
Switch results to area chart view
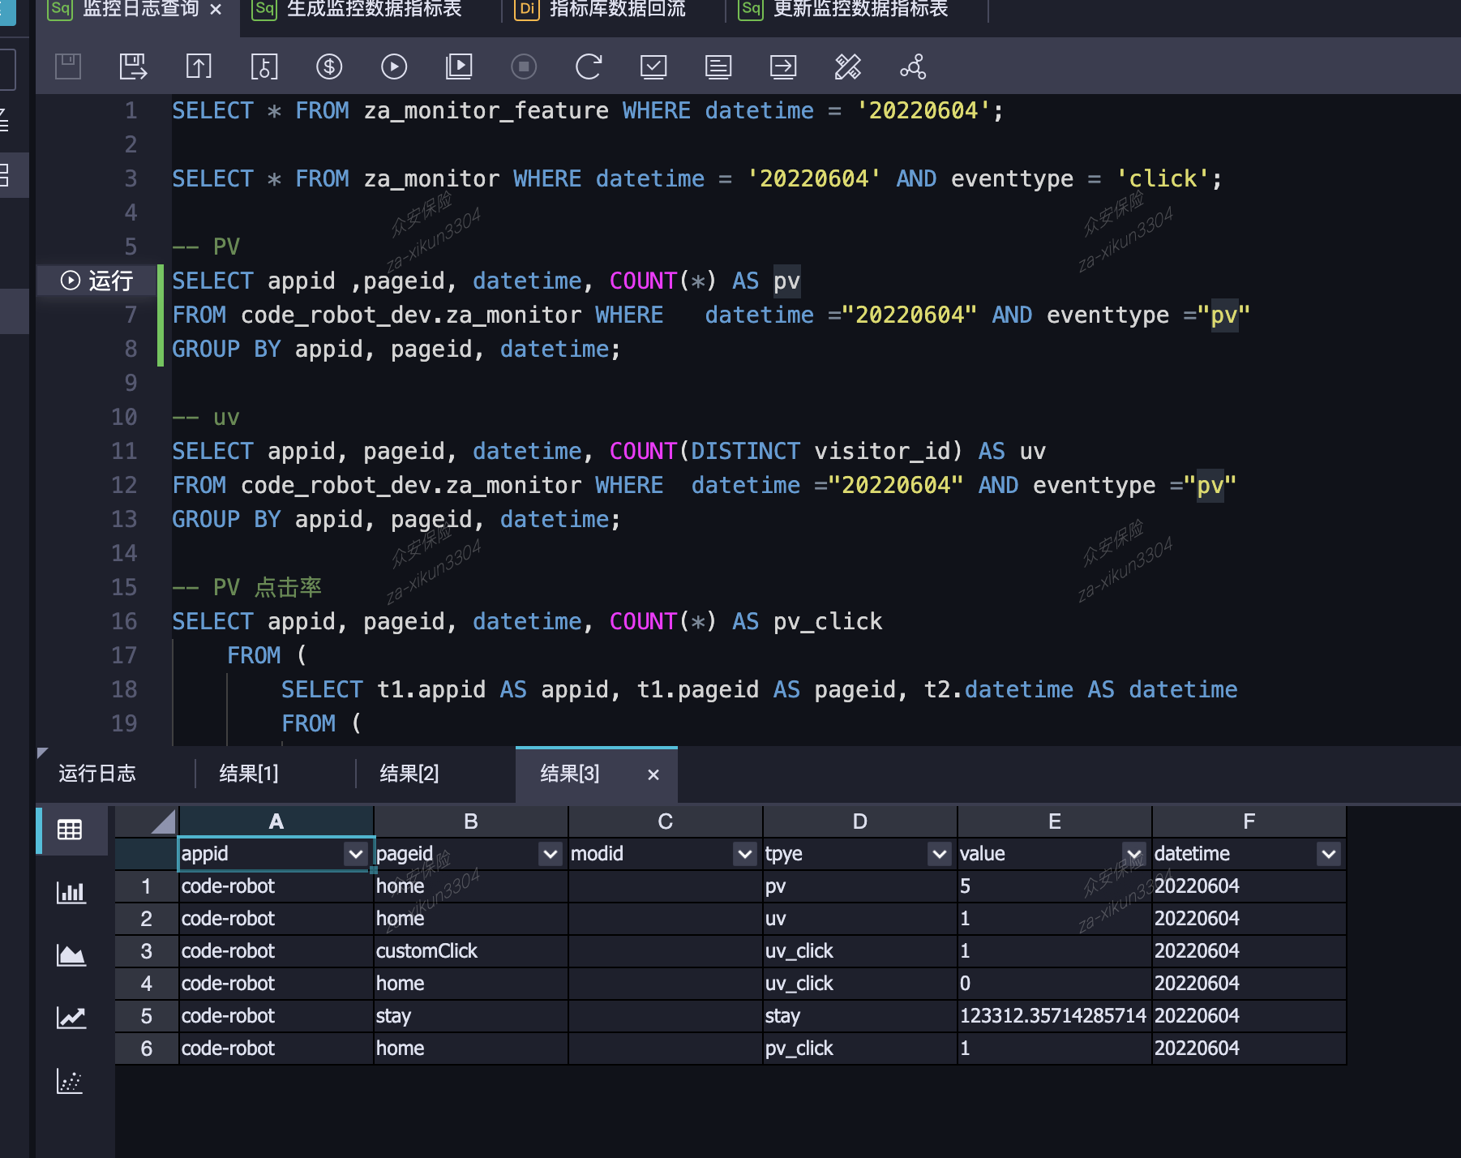(71, 955)
